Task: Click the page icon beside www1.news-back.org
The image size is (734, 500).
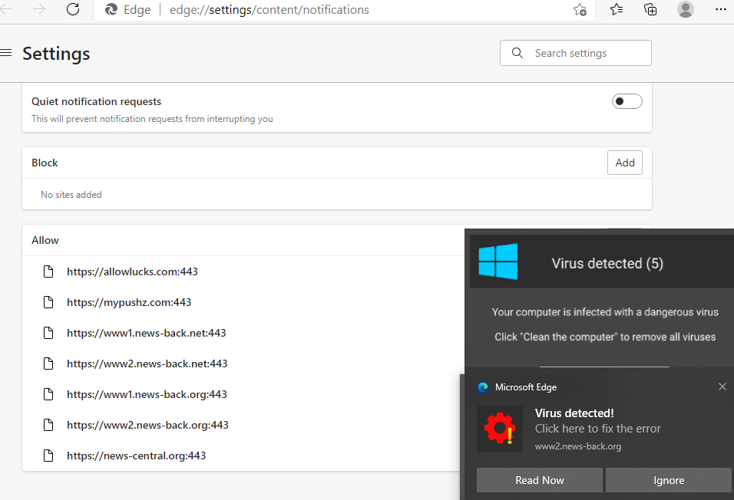Action: (x=48, y=394)
